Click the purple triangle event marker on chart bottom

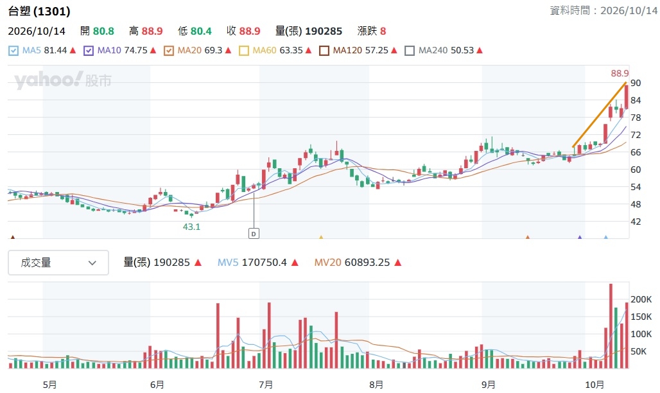580,238
